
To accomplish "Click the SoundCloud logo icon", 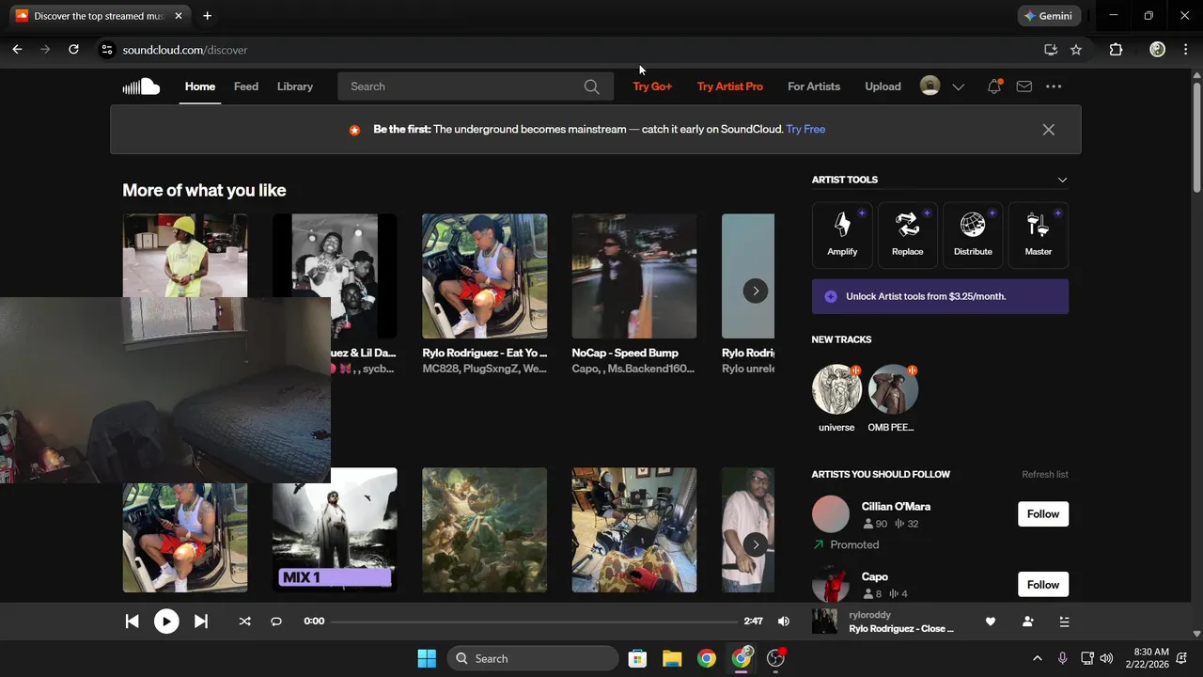I will pos(141,87).
